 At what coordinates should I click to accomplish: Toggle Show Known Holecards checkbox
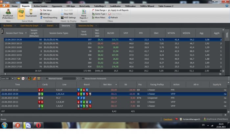click(x=83, y=79)
